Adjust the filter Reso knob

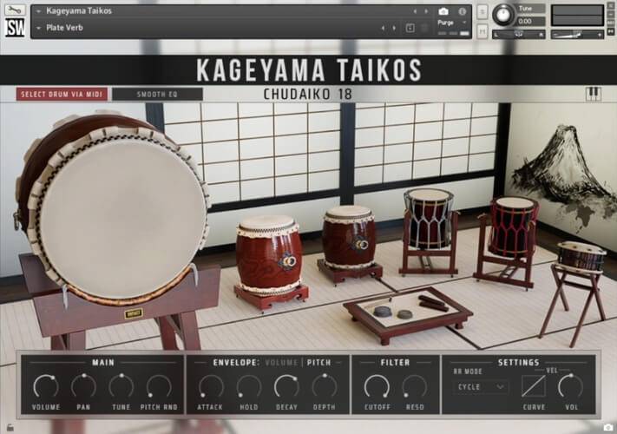pyautogui.click(x=415, y=386)
